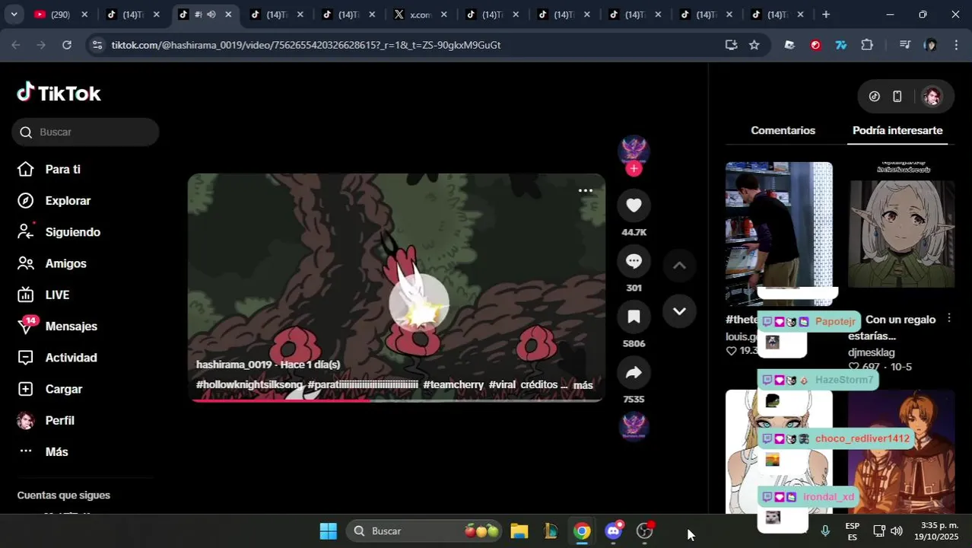Viewport: 972px width, 548px height.
Task: Open a new Chrome tab
Action: (x=826, y=14)
